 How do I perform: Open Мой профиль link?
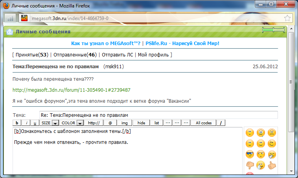click(153, 55)
